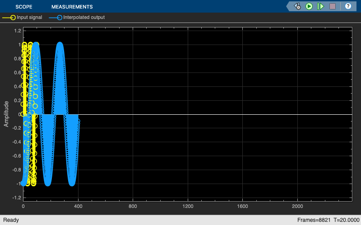The image size is (361, 225).
Task: Click the Amplitude y-axis label
Action: pos(6,114)
